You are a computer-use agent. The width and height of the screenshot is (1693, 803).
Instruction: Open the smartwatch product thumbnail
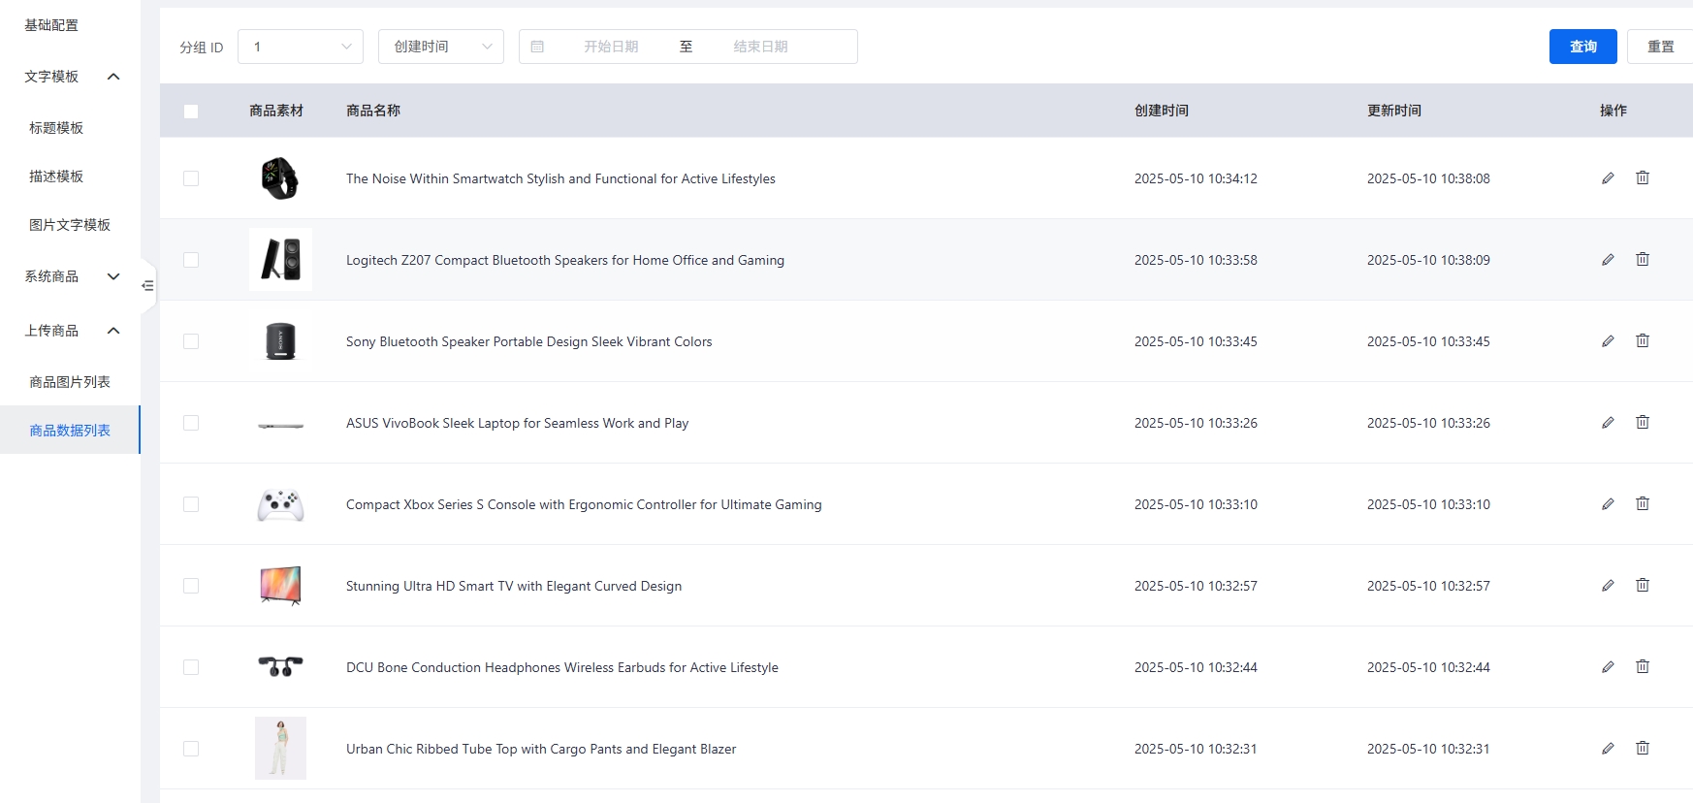[280, 178]
